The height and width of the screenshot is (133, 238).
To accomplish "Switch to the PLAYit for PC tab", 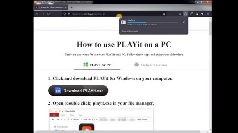I will tap(97, 65).
